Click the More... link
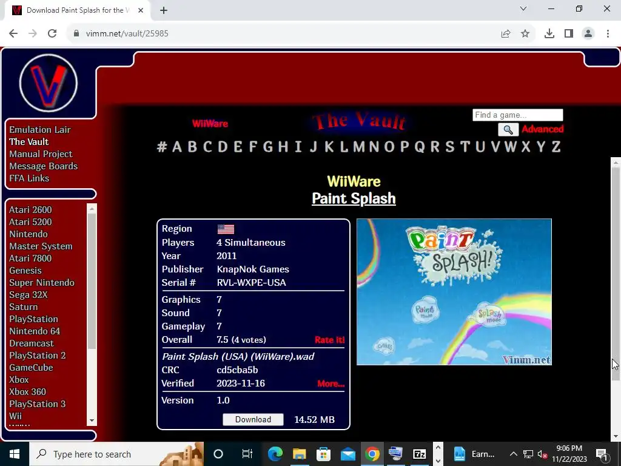621x466 pixels. [331, 383]
